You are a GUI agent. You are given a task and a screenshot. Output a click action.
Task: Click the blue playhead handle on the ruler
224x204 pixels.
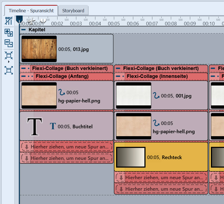[19, 19]
